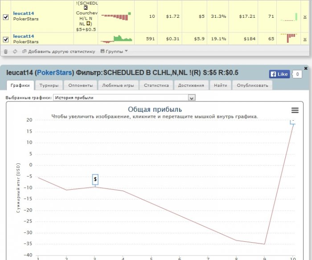This screenshot has height=260, width=312.
Task: Click the mini bar chart beside 65
Action: coord(289,38)
